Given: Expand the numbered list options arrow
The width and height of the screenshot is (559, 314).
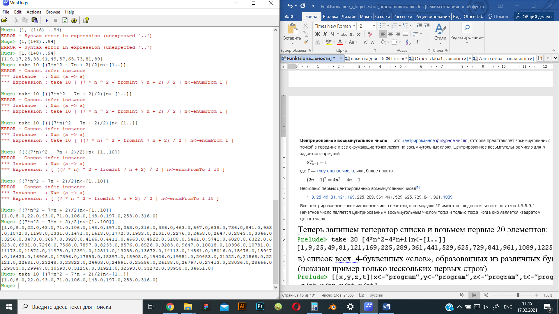Looking at the screenshot, I should pos(399,26).
